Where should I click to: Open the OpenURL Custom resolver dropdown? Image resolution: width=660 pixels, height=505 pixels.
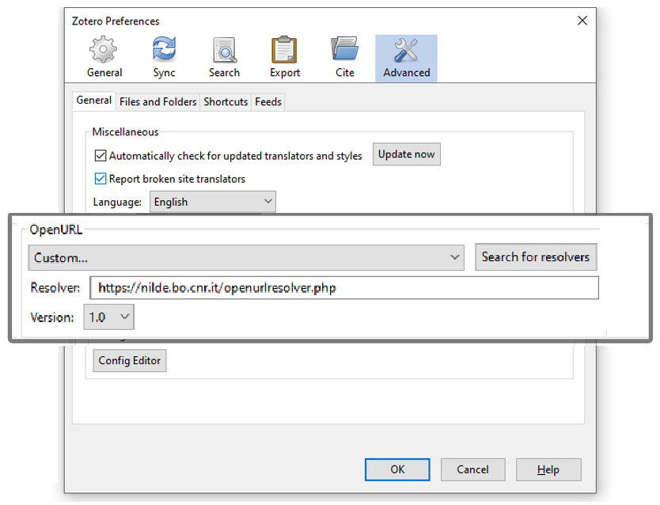point(246,257)
